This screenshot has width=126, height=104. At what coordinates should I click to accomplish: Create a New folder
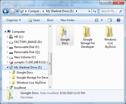point(68,20)
